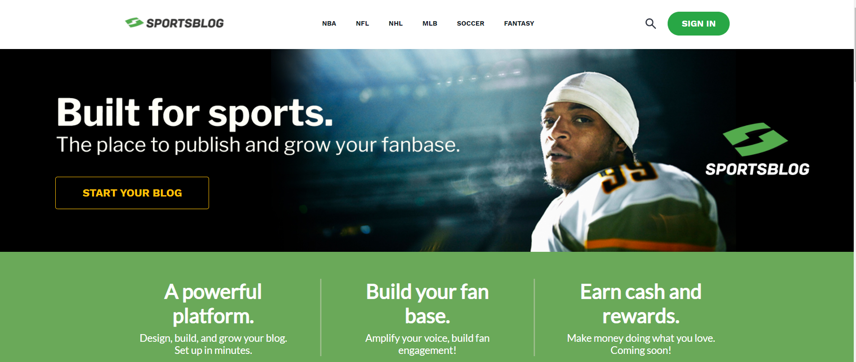Click the large green SportsBlog emblem on the banner
Screen dimensions: 856x362
(755, 139)
